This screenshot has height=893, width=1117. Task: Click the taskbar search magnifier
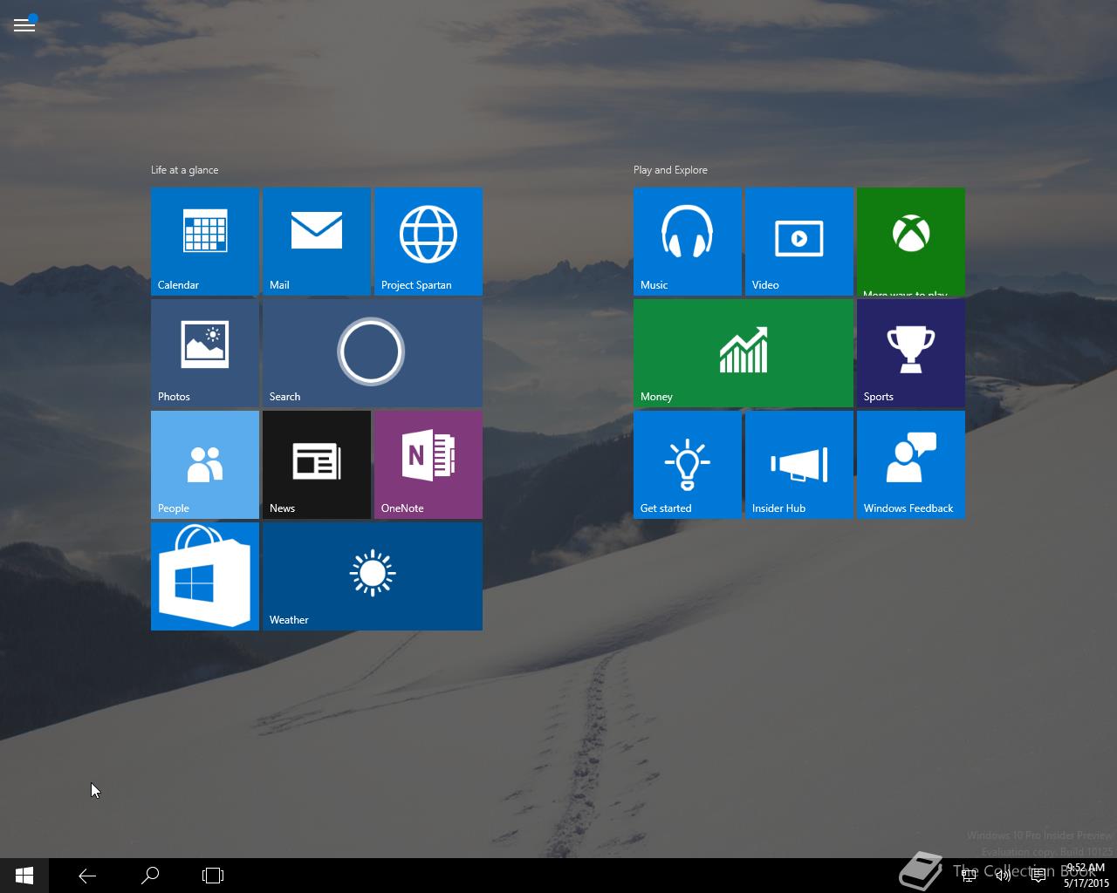(x=150, y=876)
